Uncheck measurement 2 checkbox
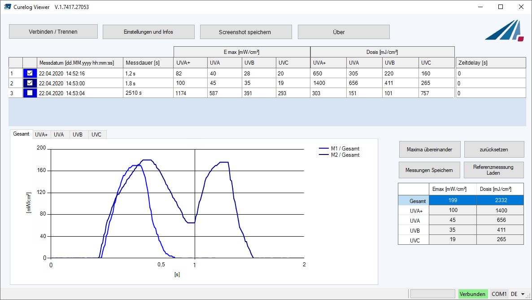 click(x=30, y=83)
